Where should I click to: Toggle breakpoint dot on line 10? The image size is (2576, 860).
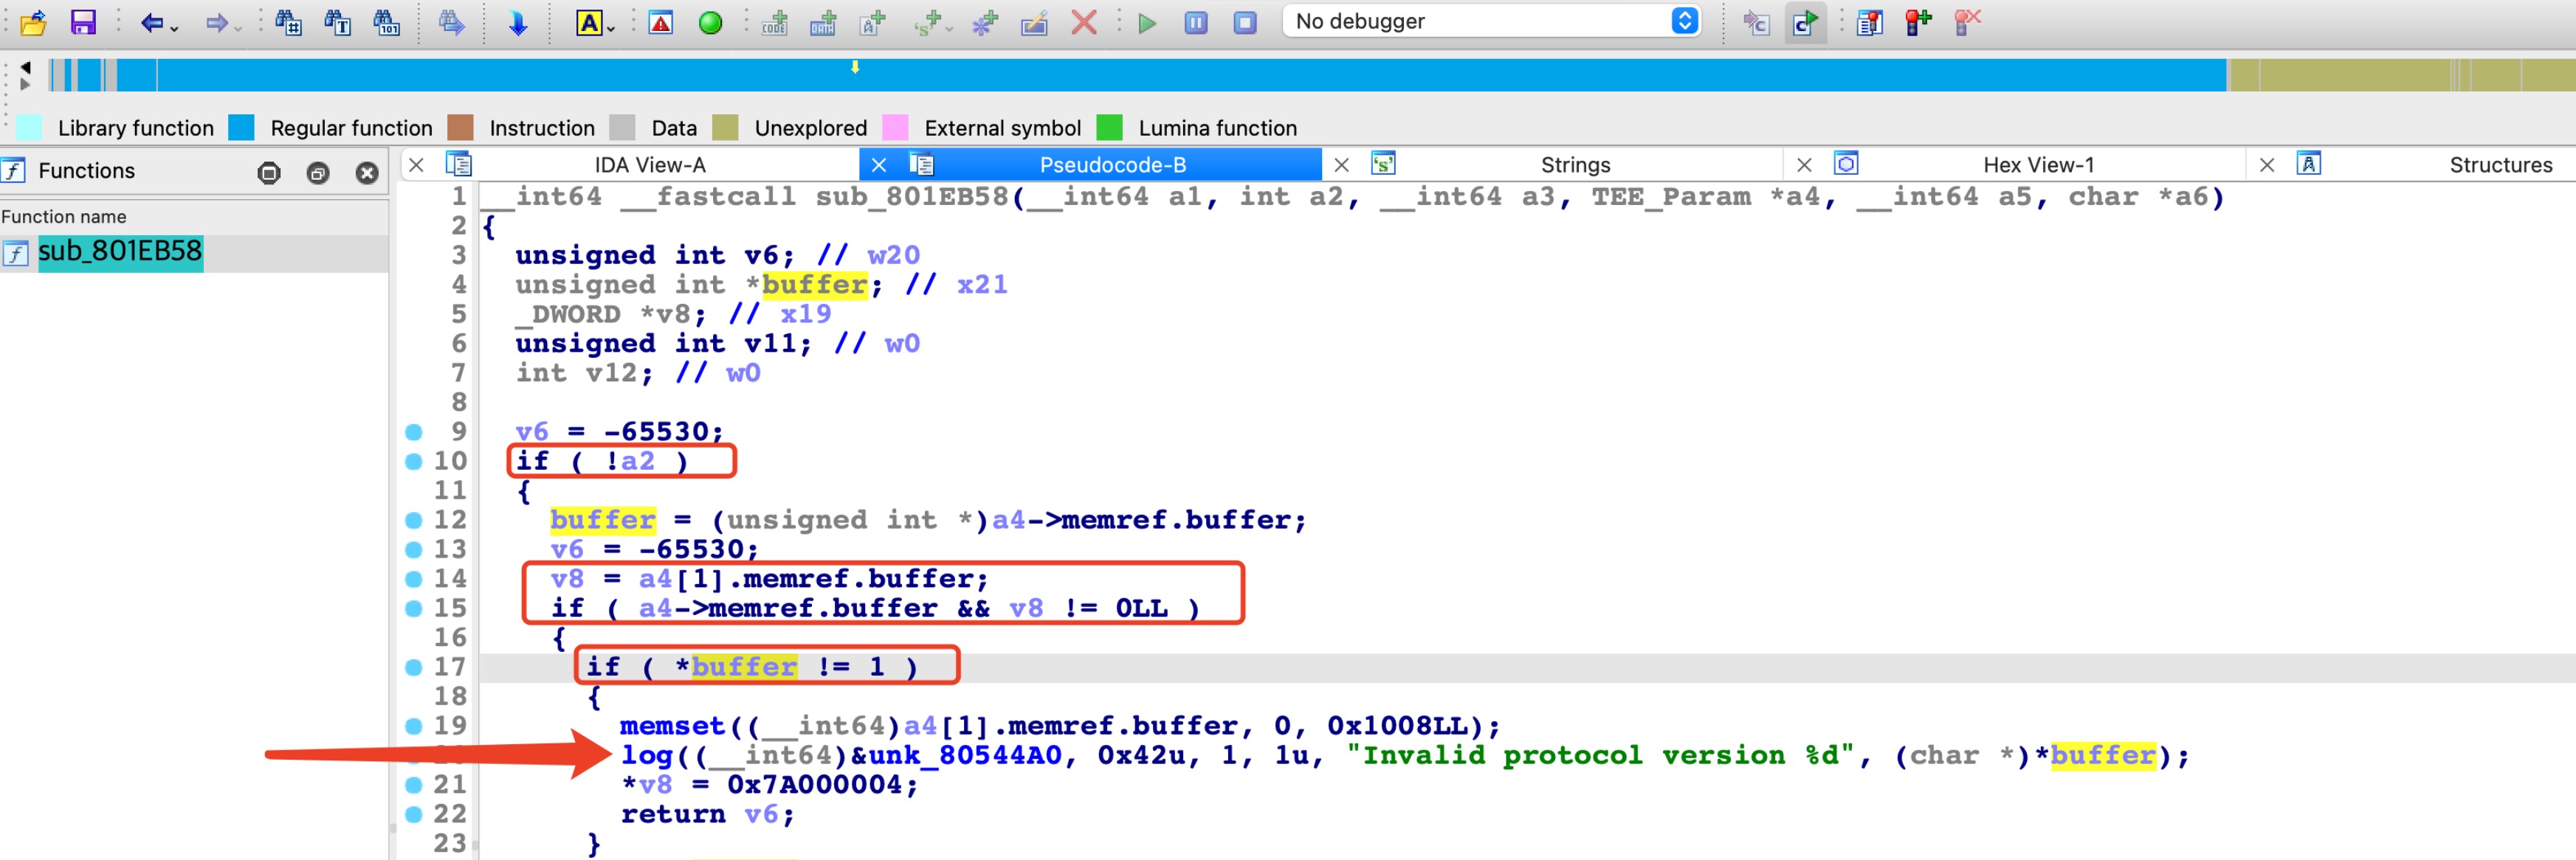pos(413,462)
